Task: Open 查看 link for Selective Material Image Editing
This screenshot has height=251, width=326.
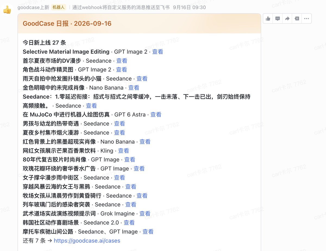Action: tap(158, 52)
